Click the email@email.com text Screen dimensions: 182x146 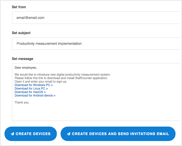point(30,18)
